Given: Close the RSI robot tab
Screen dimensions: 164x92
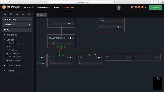Looking at the screenshot, I should pos(45,15).
